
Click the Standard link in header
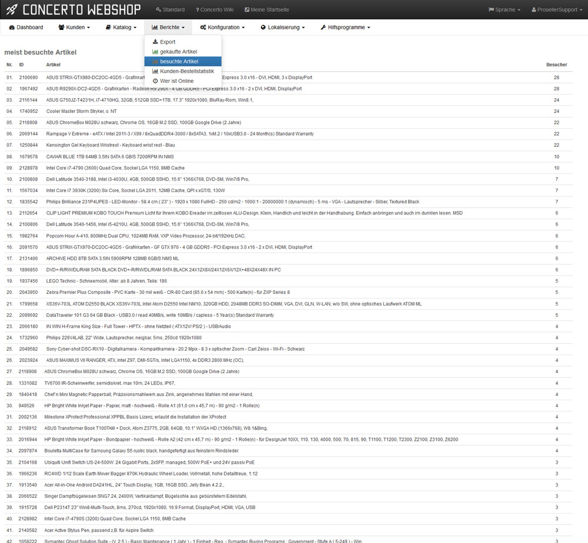tap(170, 10)
